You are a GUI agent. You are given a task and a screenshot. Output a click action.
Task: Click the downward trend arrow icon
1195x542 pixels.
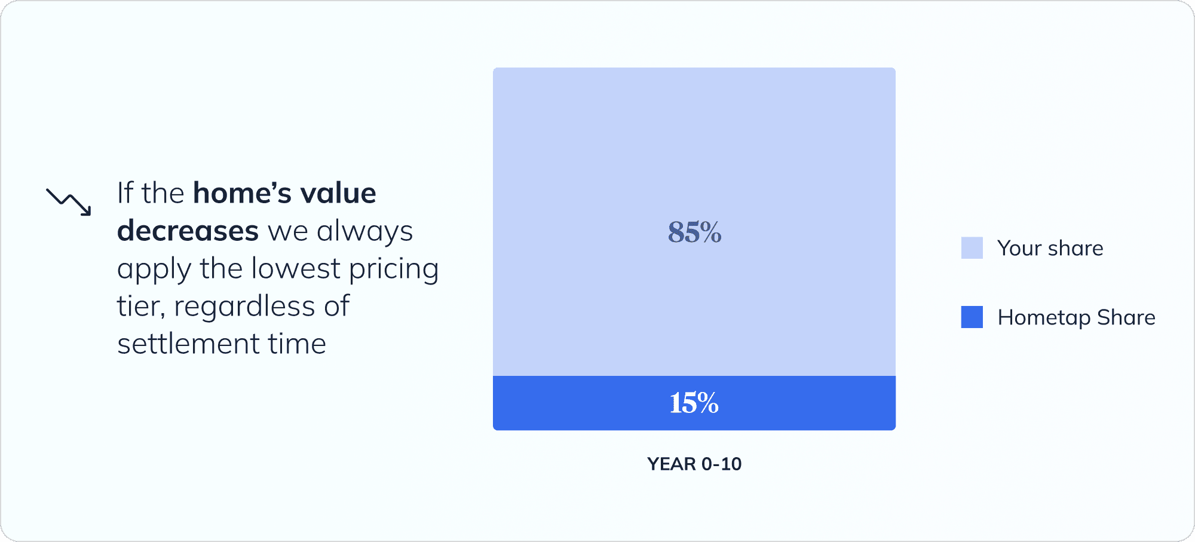pos(69,201)
